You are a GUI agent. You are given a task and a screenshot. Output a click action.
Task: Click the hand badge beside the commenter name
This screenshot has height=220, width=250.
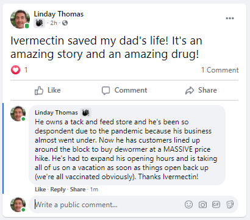point(85,113)
